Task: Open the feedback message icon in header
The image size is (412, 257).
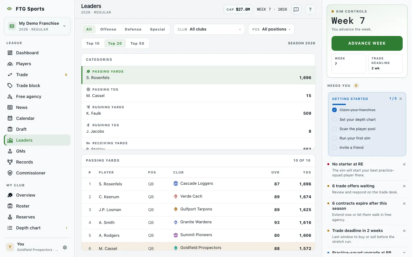Action: point(296,9)
